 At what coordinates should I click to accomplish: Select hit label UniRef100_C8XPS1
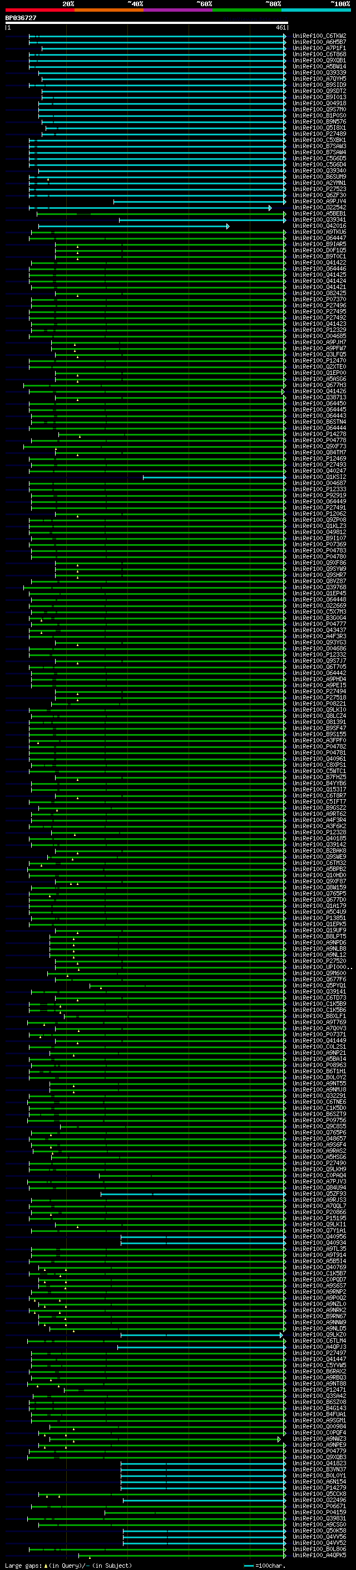click(319, 765)
